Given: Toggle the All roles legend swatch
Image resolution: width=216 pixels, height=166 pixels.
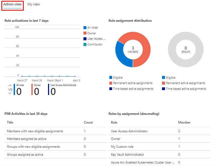Looking at the screenshot, I should pyautogui.click(x=85, y=27).
